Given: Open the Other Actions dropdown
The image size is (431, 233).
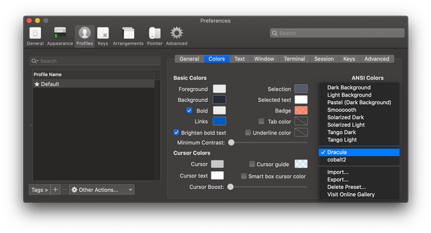Looking at the screenshot, I should coord(102,190).
